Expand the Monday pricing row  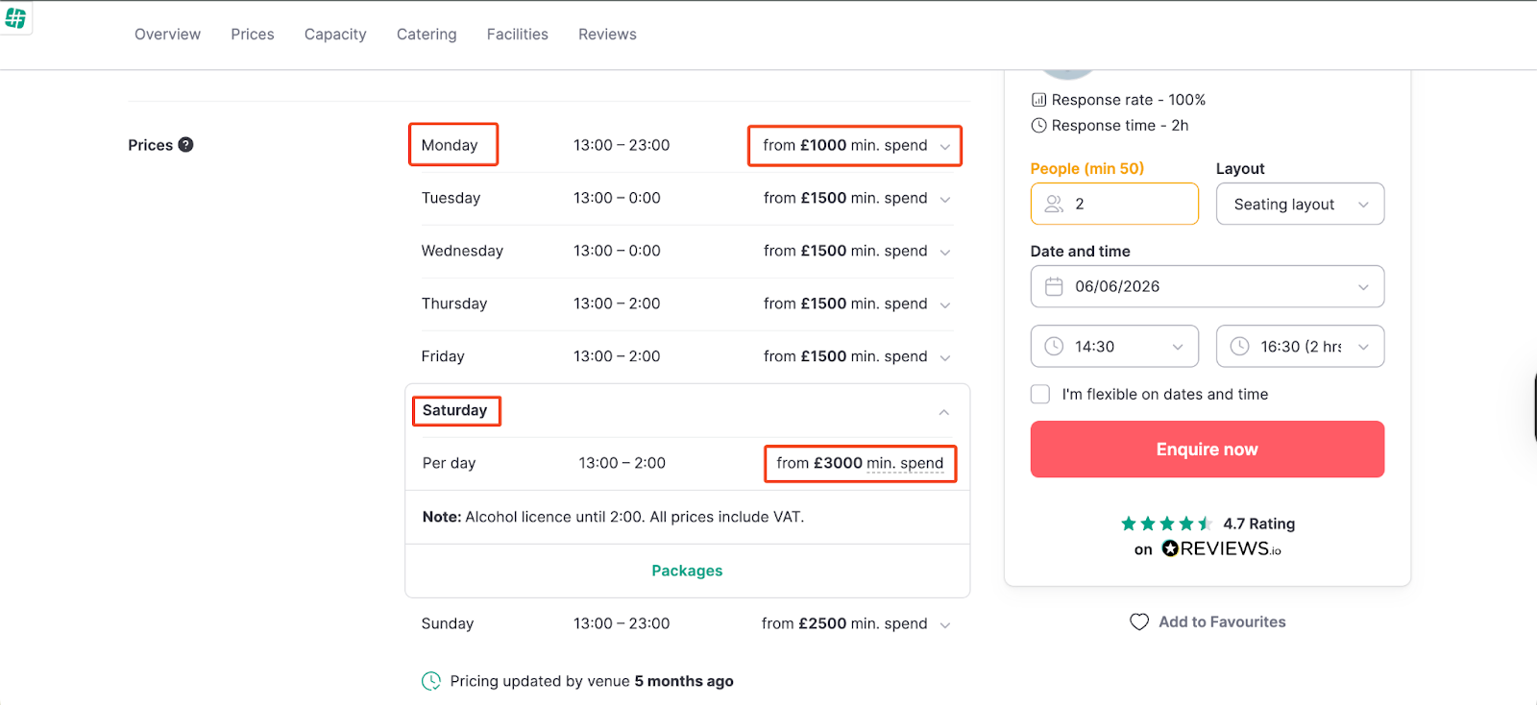[x=944, y=147]
